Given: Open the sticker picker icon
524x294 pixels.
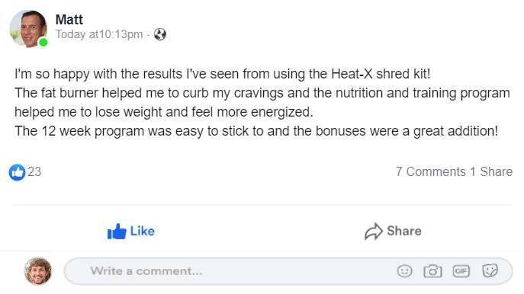Looking at the screenshot, I should click(x=490, y=270).
